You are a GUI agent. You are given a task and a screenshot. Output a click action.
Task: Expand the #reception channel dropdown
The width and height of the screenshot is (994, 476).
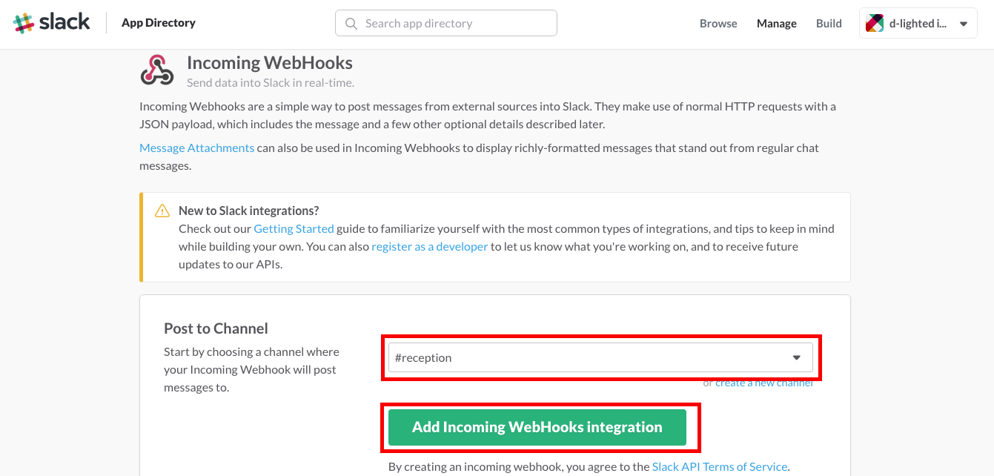click(593, 357)
